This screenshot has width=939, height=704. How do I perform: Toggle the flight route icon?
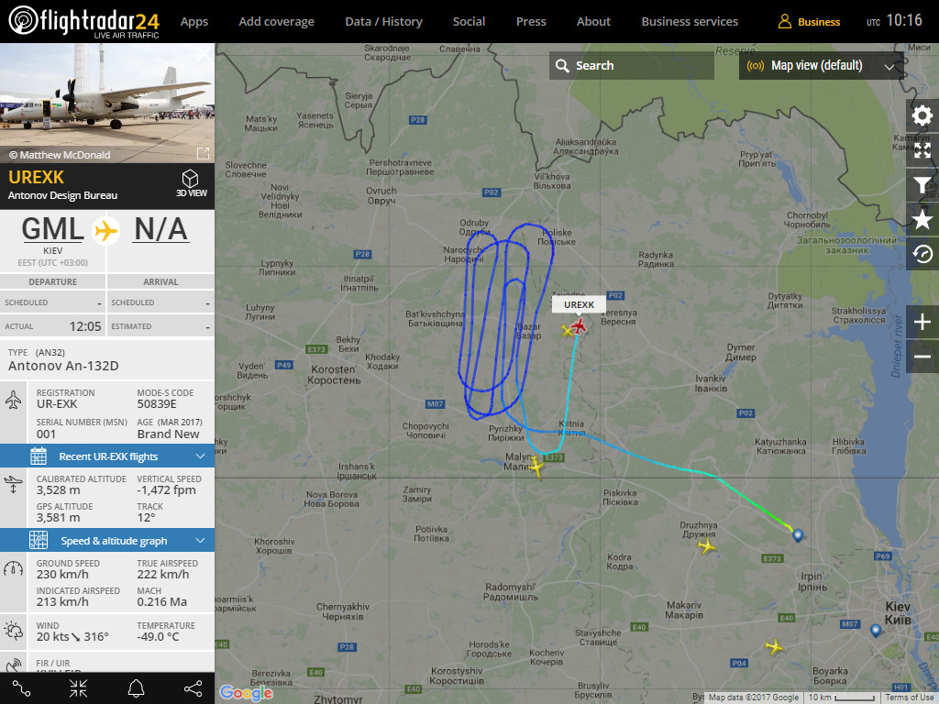tap(22, 688)
